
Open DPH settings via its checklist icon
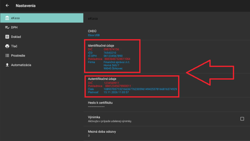pyautogui.click(x=7, y=27)
